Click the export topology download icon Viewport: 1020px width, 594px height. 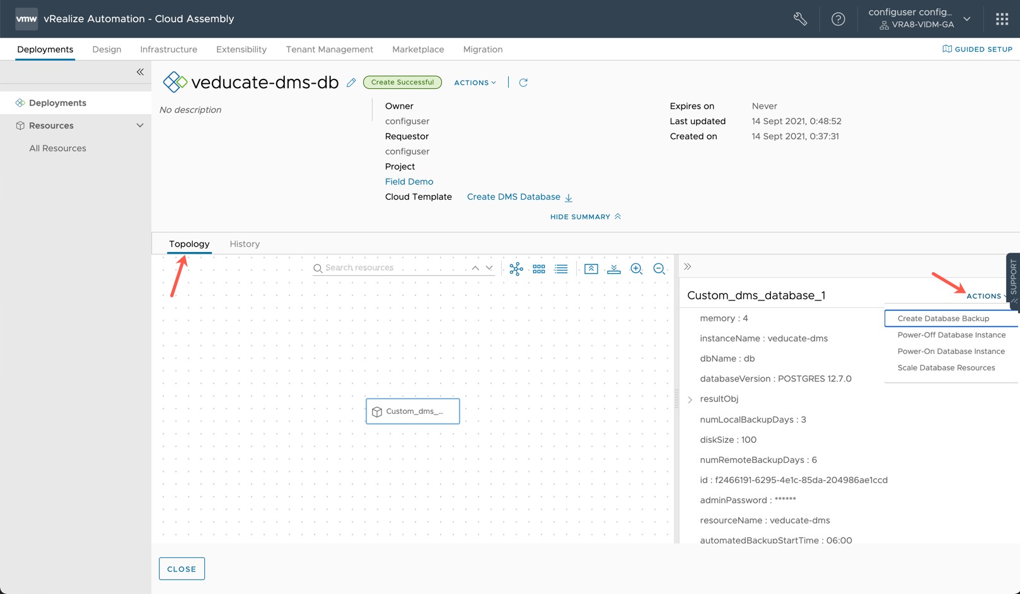pyautogui.click(x=613, y=269)
